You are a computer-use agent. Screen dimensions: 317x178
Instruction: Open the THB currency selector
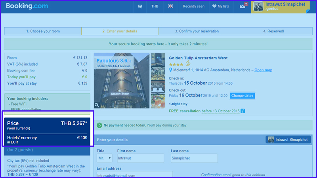155,6
